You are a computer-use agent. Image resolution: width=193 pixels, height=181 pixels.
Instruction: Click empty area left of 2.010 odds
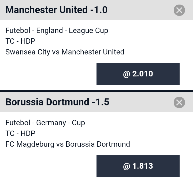click(48, 74)
